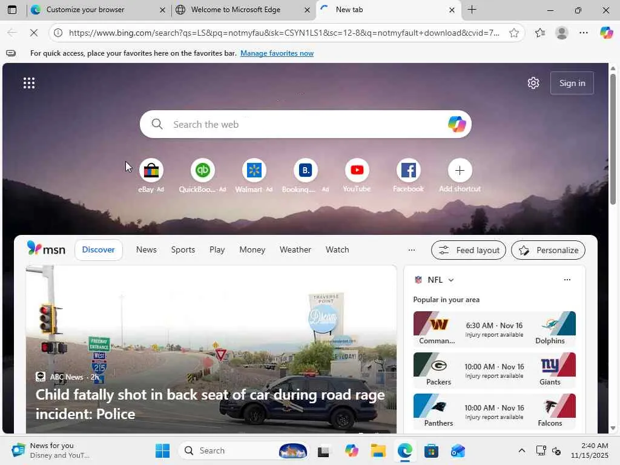Select the Discover feed tab
Viewport: 620px width, 465px height.
99,250
